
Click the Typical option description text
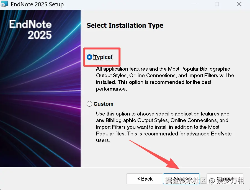pos(165,79)
